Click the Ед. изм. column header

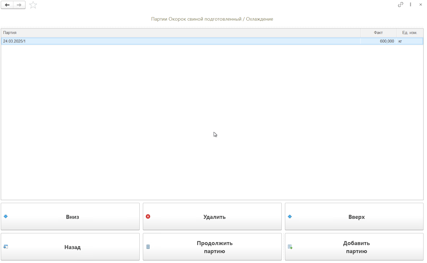point(410,33)
